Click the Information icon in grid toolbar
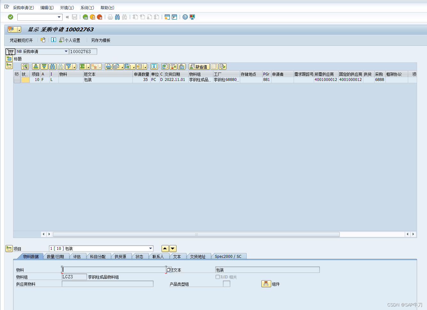The width and height of the screenshot is (427, 310). [x=154, y=67]
